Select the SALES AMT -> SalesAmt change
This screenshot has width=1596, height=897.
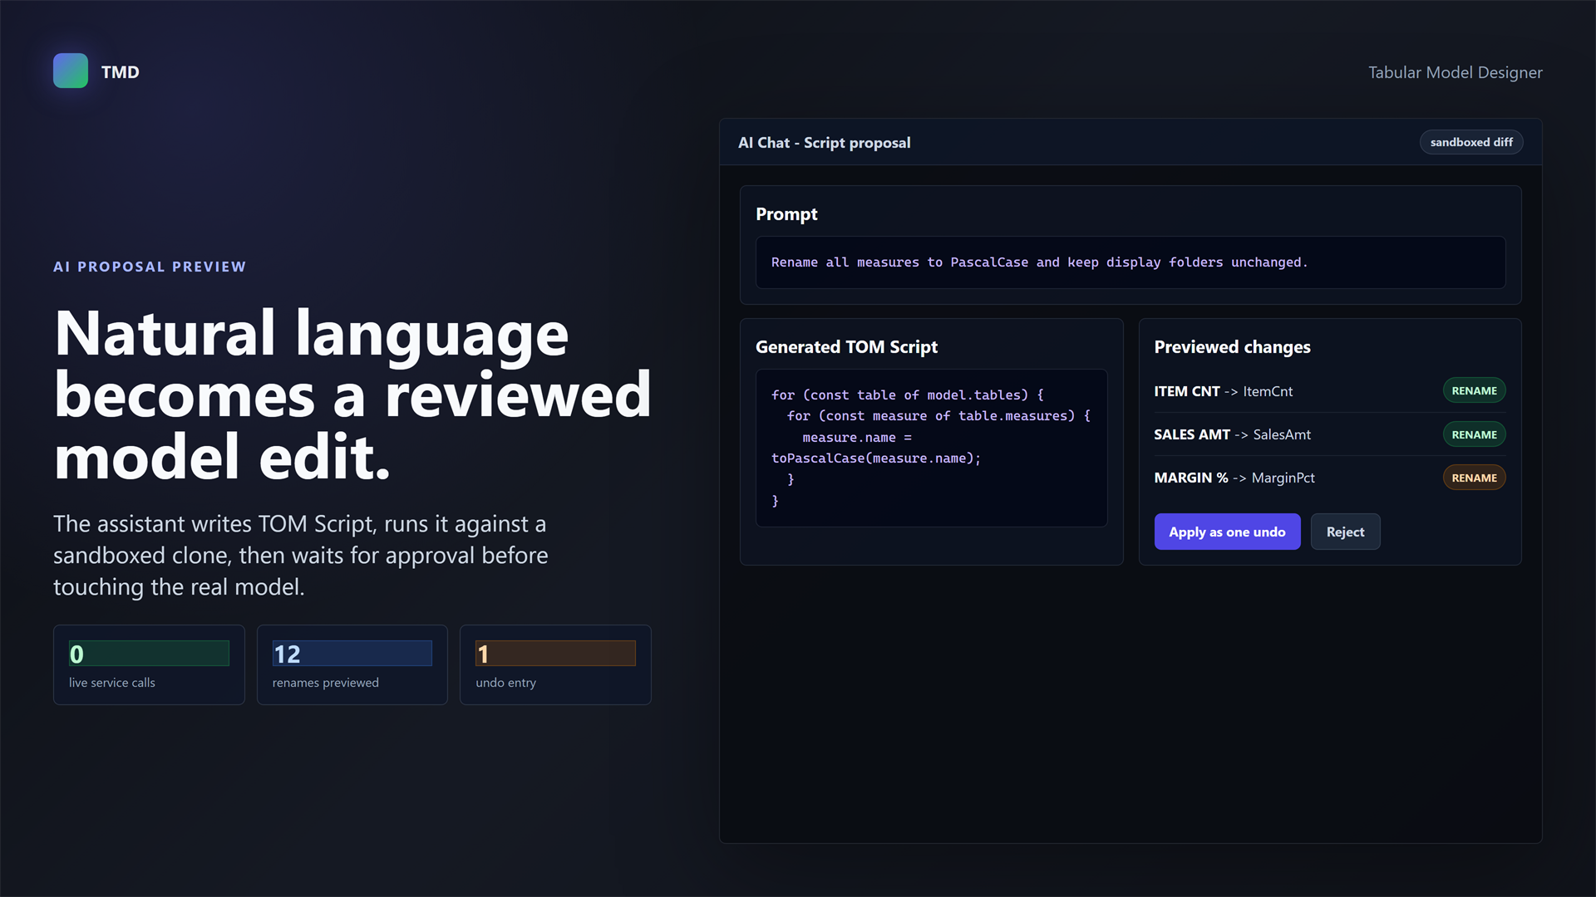[x=1329, y=434]
